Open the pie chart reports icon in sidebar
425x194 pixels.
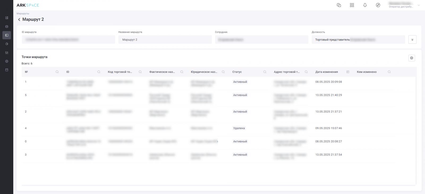tap(7, 44)
